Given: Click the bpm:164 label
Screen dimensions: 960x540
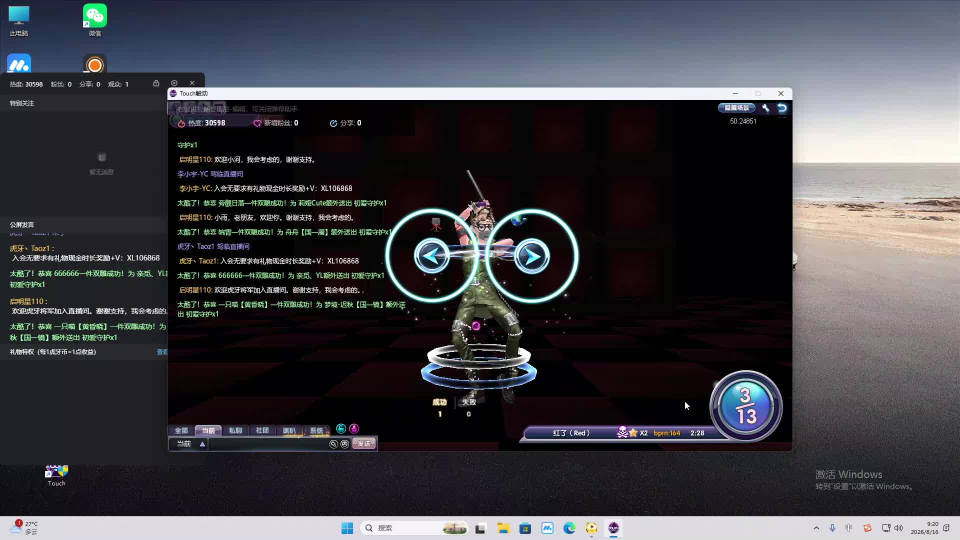Looking at the screenshot, I should tap(667, 433).
